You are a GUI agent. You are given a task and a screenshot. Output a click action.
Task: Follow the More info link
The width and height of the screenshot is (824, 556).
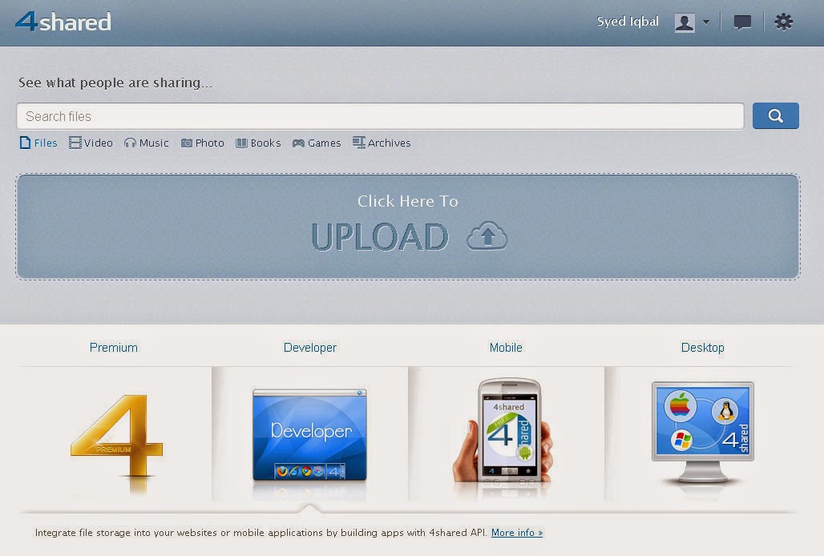coord(516,533)
